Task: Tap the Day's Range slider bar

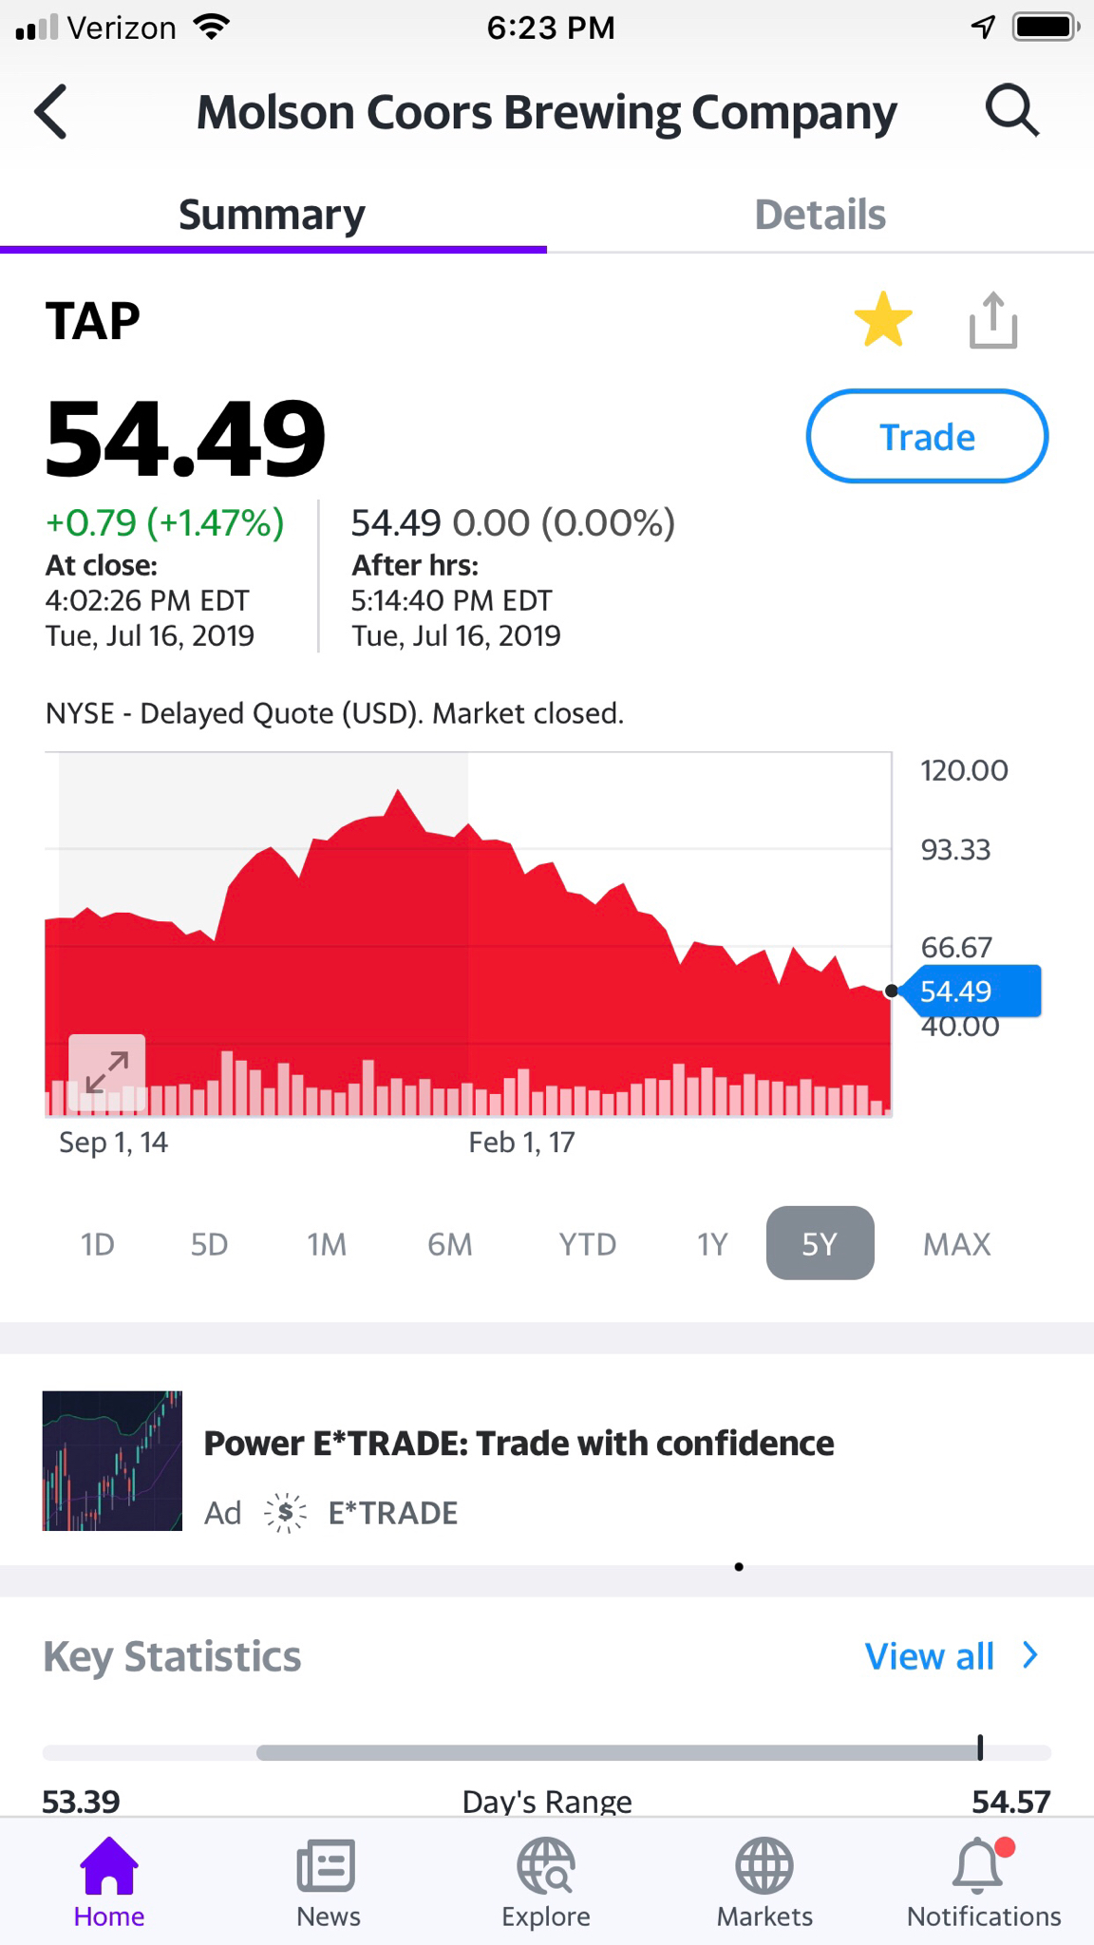Action: [x=547, y=1752]
